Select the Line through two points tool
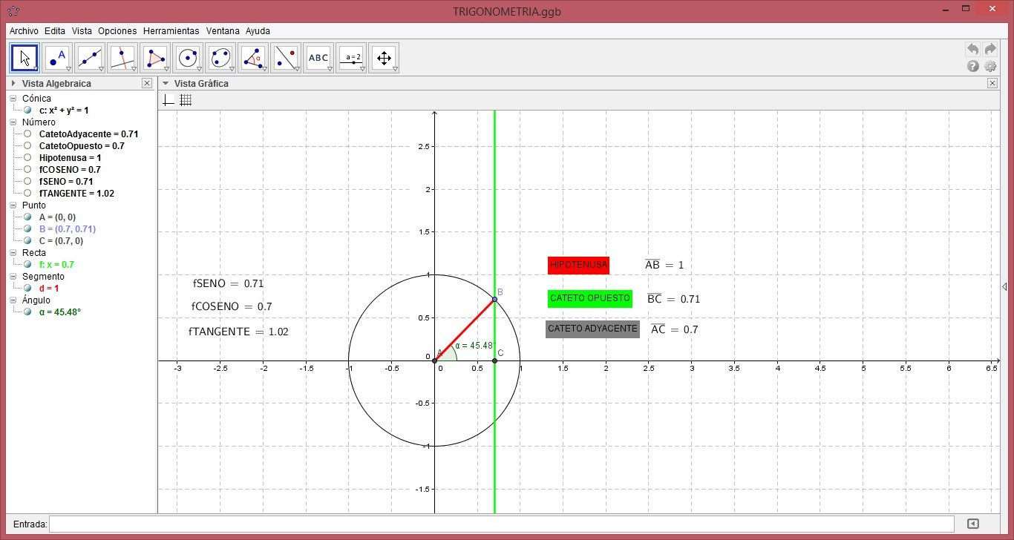This screenshot has height=540, width=1014. click(x=88, y=57)
